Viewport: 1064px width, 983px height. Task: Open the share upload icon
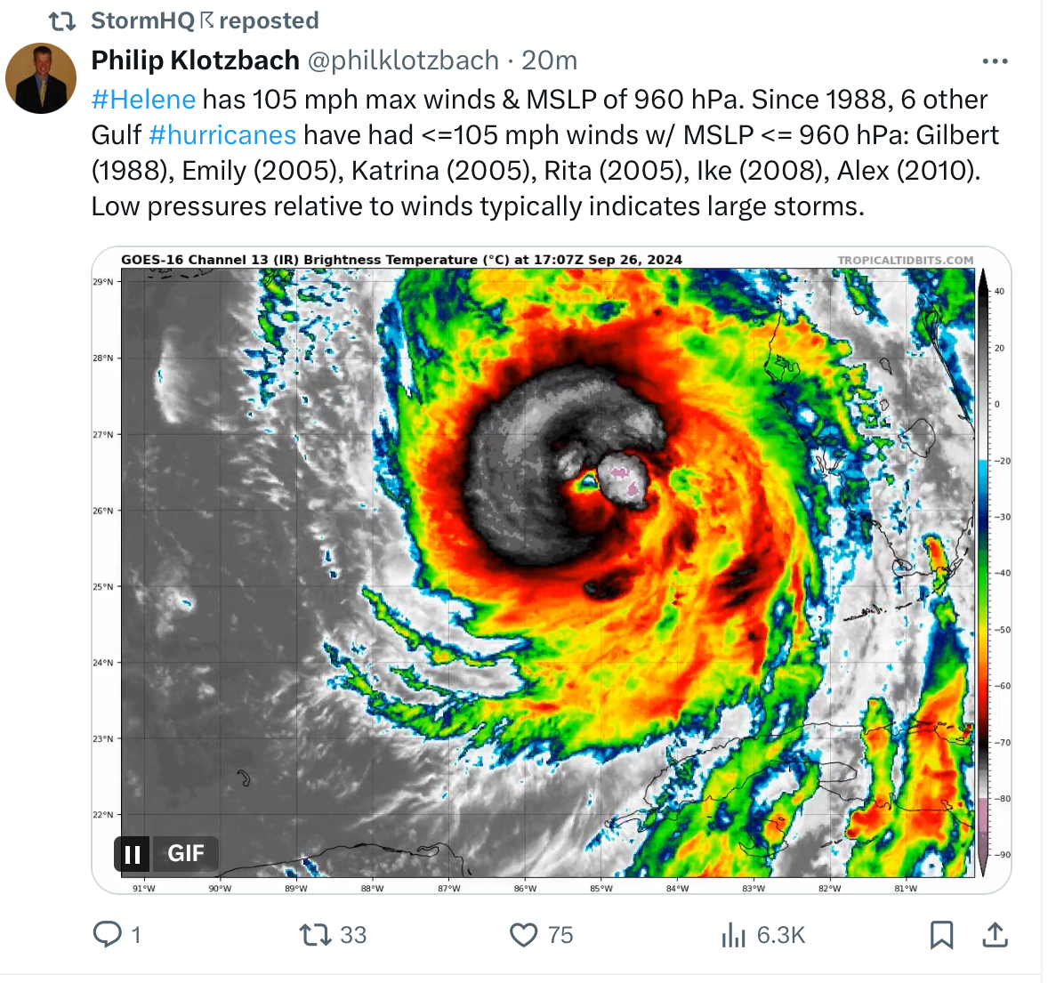(x=995, y=934)
